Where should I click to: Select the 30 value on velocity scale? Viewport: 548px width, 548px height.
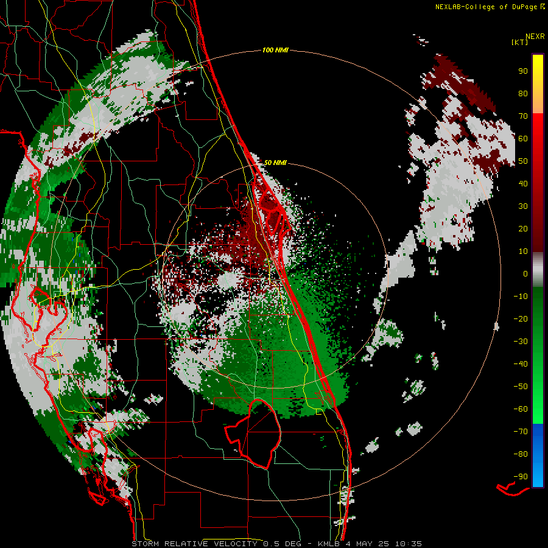pyautogui.click(x=523, y=206)
